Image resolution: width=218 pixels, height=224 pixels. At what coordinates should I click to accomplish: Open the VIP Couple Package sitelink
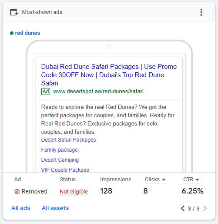65,170
